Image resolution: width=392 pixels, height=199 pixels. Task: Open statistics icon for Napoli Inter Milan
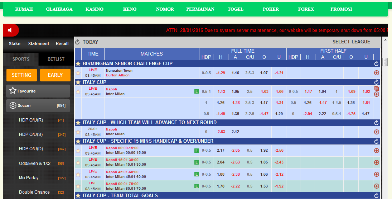click(377, 88)
